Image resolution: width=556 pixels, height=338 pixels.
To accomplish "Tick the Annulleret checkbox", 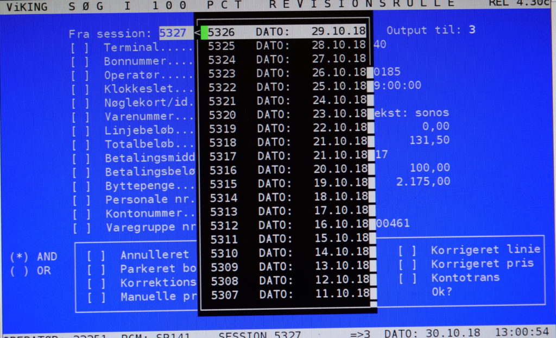I will coord(96,255).
